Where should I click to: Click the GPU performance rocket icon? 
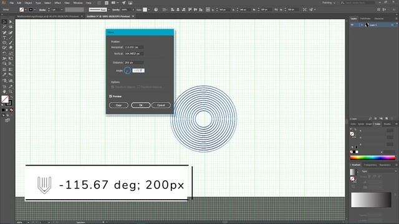(x=123, y=2)
